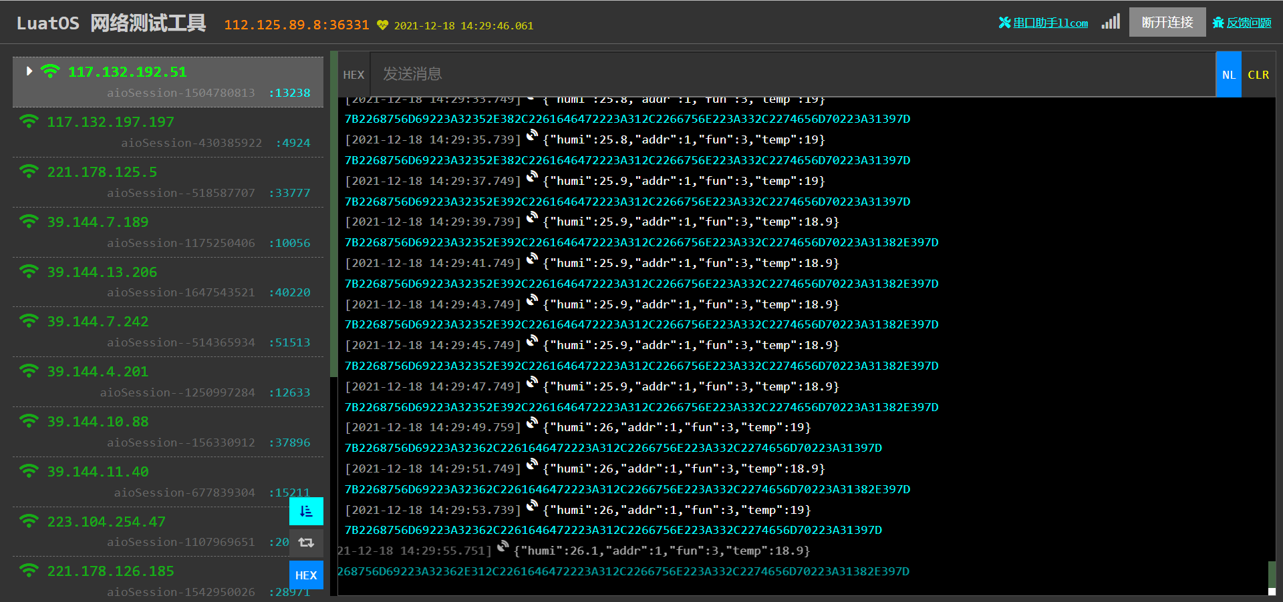The image size is (1283, 602).
Task: Click the heart icon beside timestamp
Action: point(382,25)
